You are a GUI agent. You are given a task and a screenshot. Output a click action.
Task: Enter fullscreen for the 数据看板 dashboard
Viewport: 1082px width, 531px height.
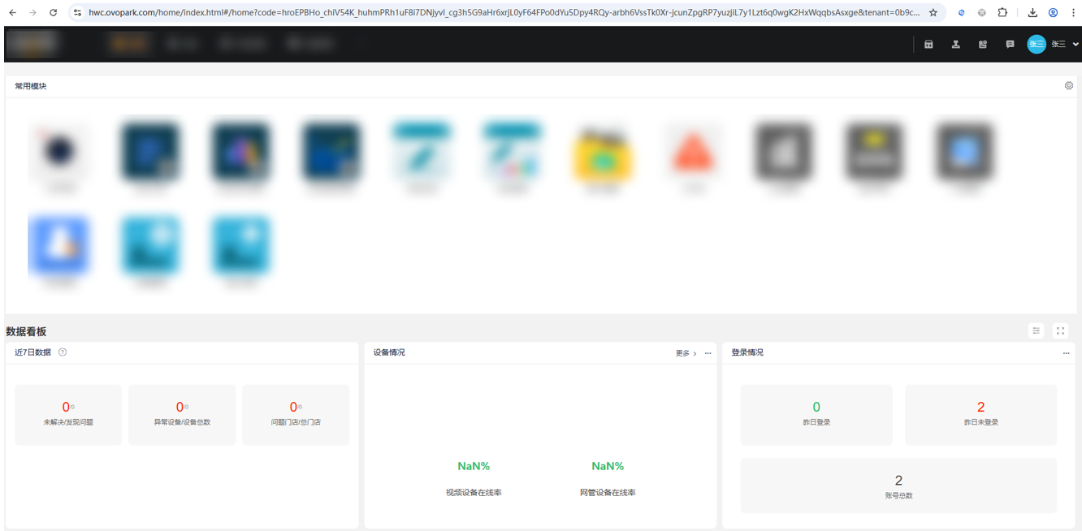click(x=1060, y=330)
